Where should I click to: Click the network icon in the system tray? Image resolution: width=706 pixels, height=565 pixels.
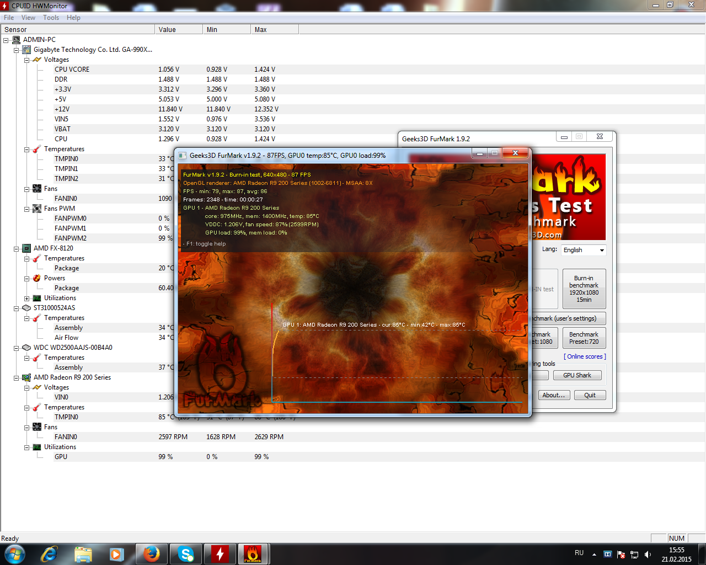tap(634, 554)
